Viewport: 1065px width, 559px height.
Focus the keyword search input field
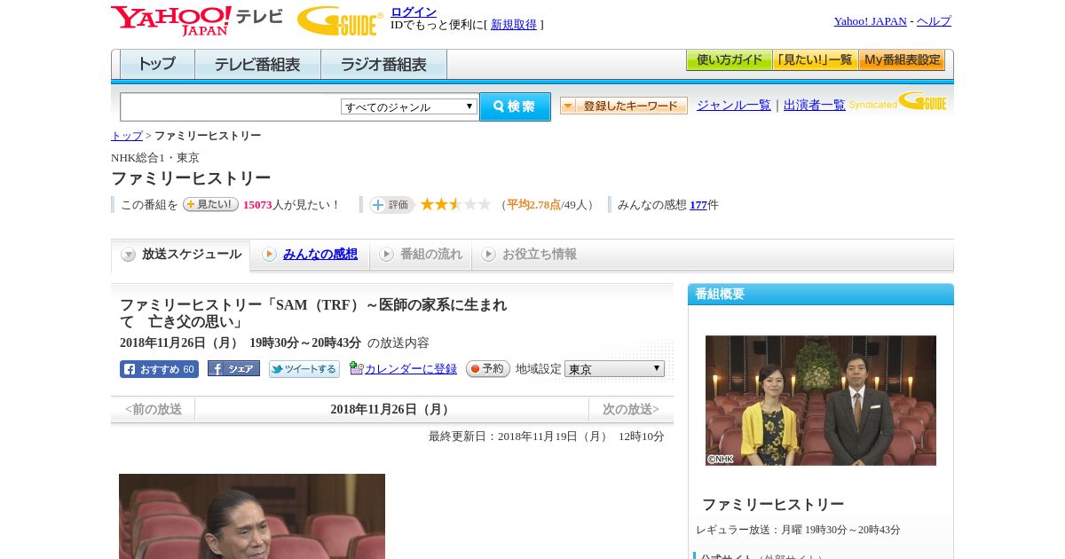[x=231, y=106]
